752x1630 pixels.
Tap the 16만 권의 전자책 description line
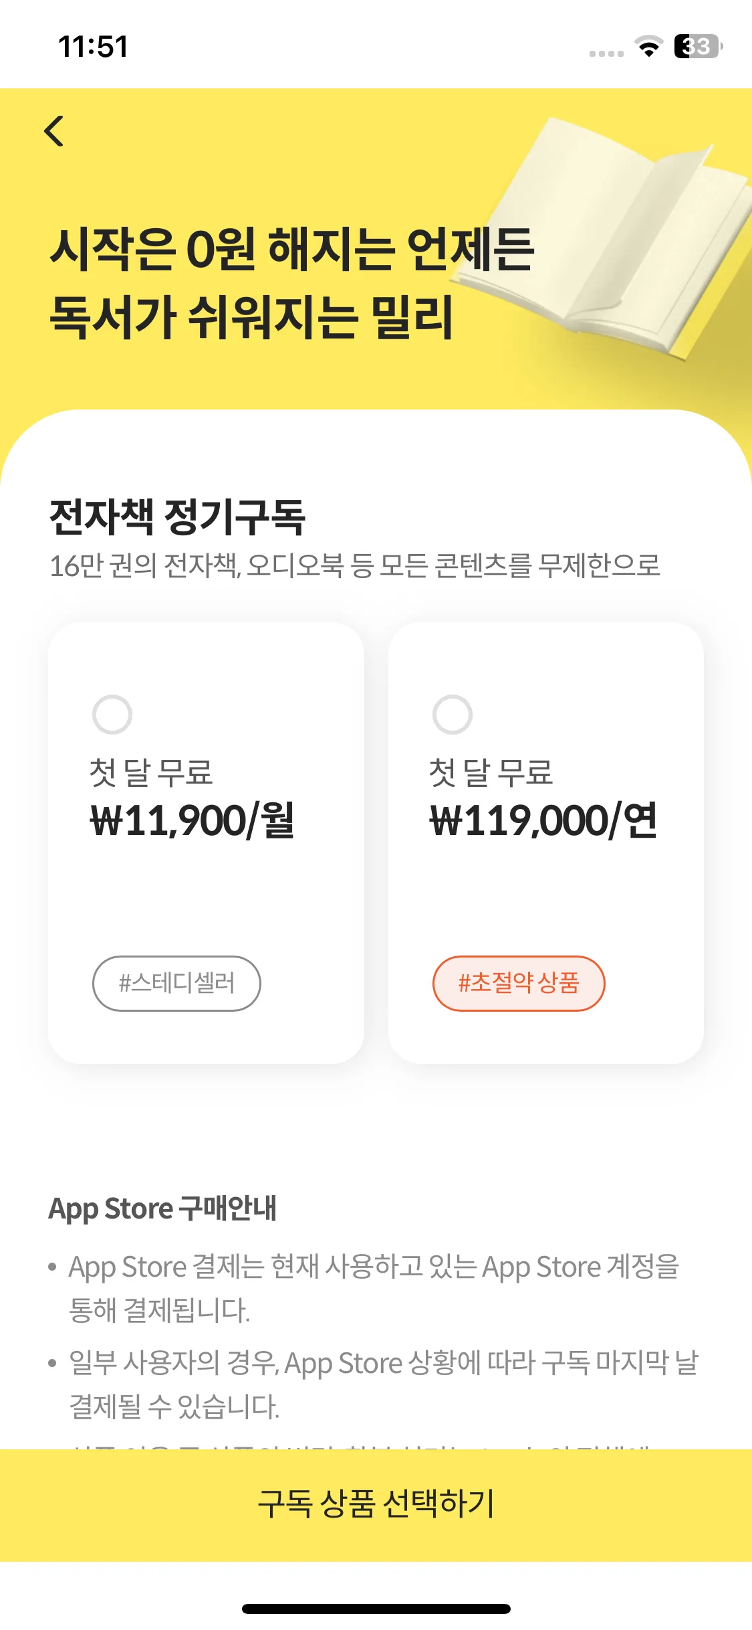355,566
